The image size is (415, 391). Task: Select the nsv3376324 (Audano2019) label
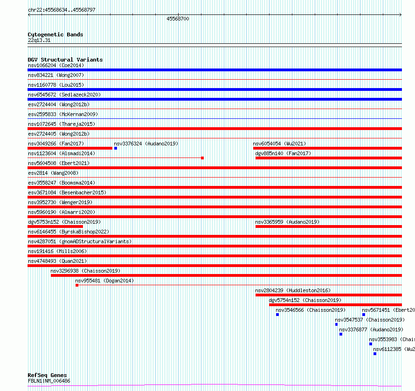(146, 144)
